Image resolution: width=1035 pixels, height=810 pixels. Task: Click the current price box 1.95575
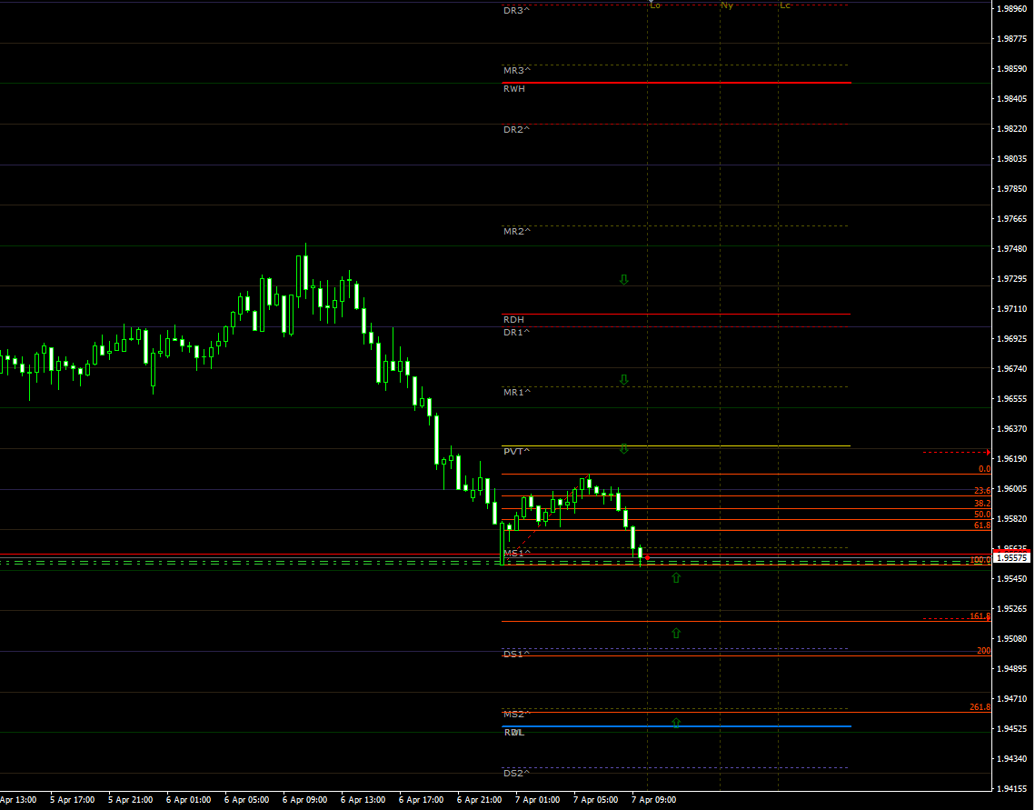1012,558
